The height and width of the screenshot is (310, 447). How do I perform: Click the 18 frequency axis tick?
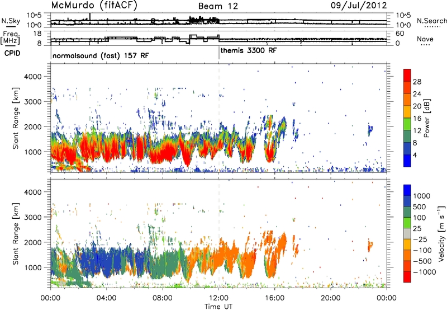tap(38, 34)
